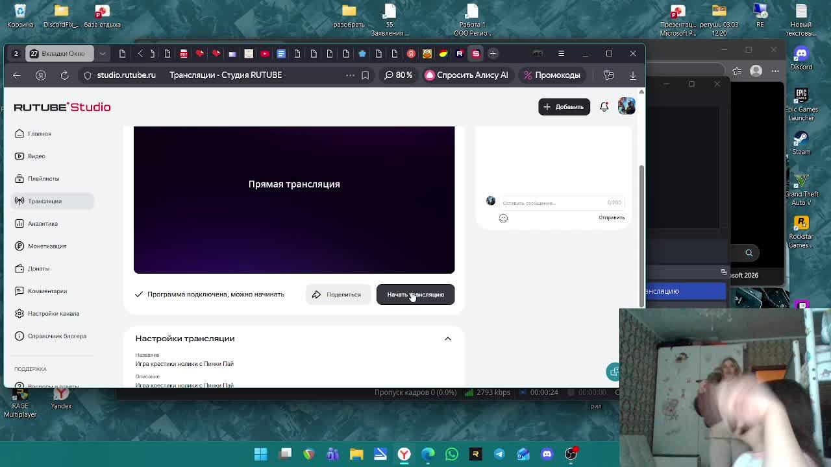The width and height of the screenshot is (831, 467).
Task: Open Yandex Browser from the taskbar
Action: (404, 454)
